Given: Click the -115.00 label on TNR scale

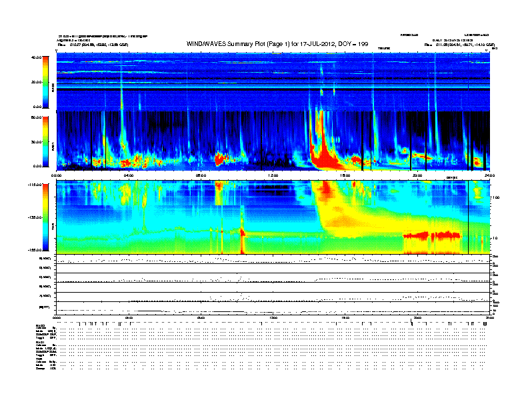Looking at the screenshot, I should point(35,185).
